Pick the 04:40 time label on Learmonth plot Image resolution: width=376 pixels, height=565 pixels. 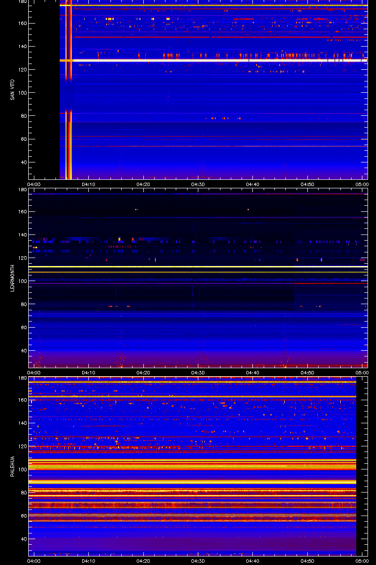(x=252, y=372)
